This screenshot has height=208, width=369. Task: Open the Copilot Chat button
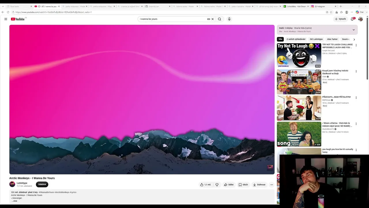pos(359,12)
